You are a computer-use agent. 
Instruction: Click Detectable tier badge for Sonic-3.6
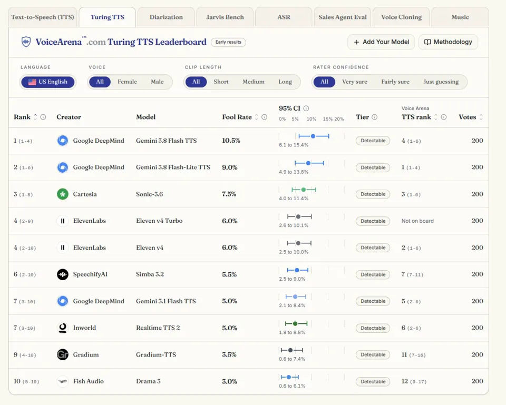(373, 194)
